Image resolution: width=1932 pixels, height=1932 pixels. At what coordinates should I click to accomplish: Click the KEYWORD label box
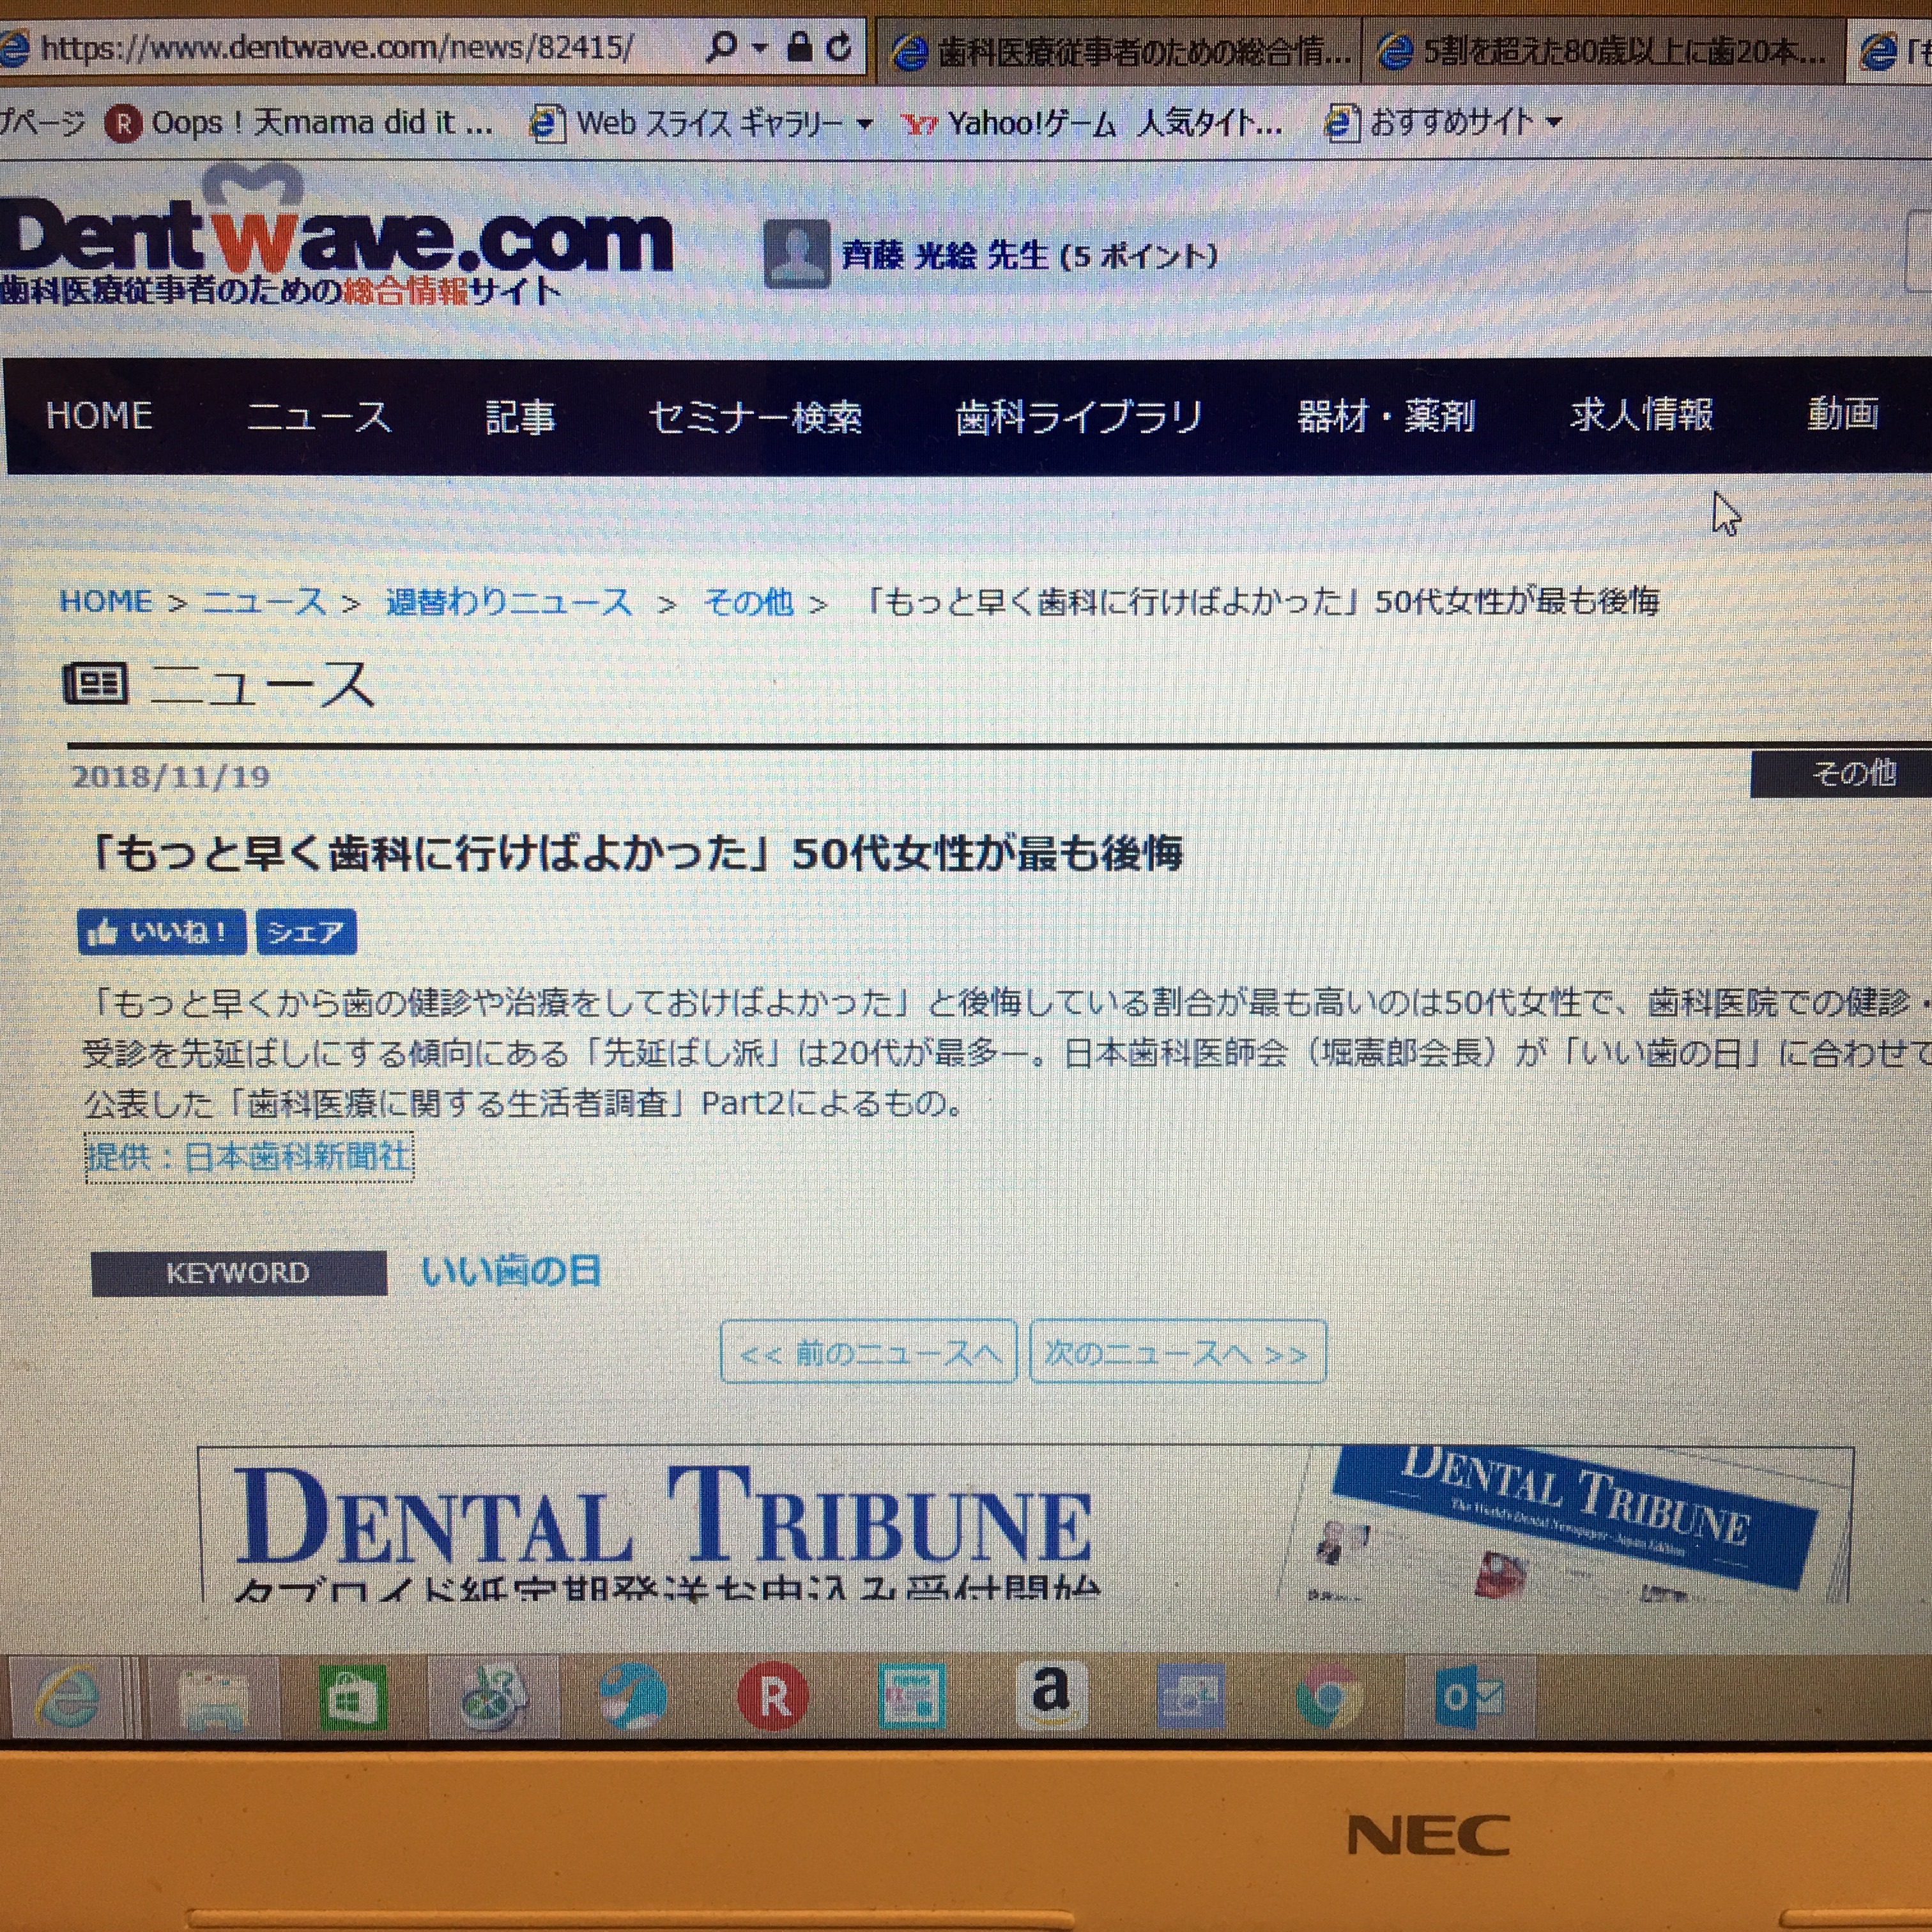click(x=238, y=1273)
